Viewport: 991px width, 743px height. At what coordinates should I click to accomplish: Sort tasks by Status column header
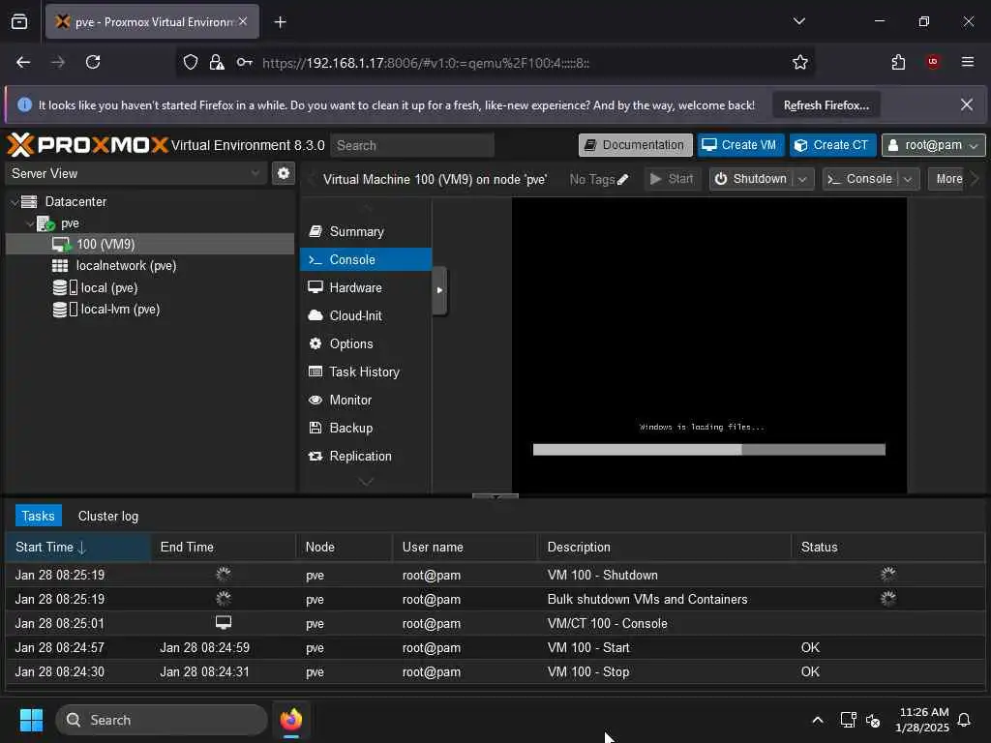(x=887, y=548)
